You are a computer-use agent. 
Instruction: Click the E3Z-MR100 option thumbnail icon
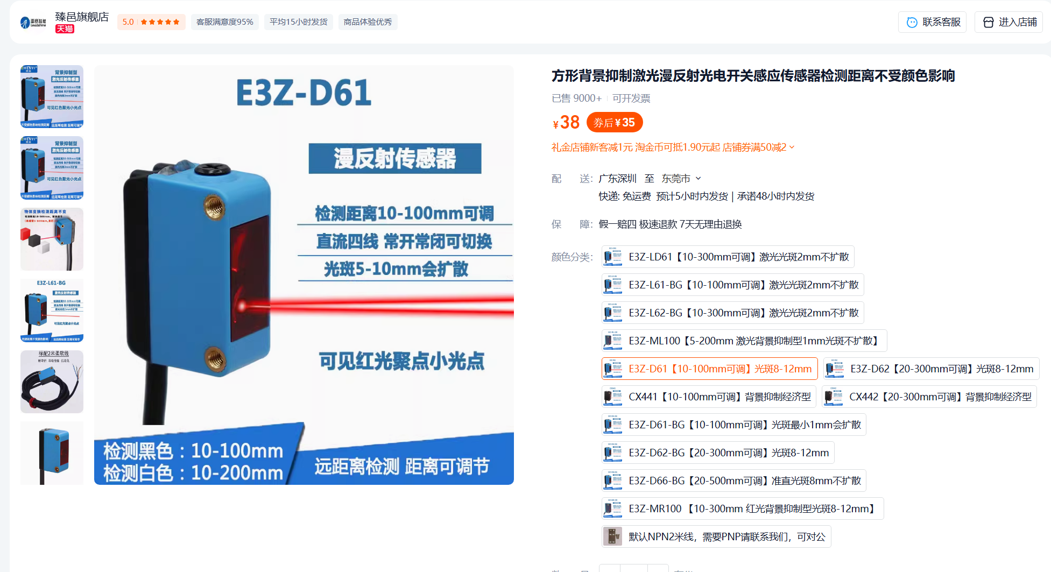point(612,509)
